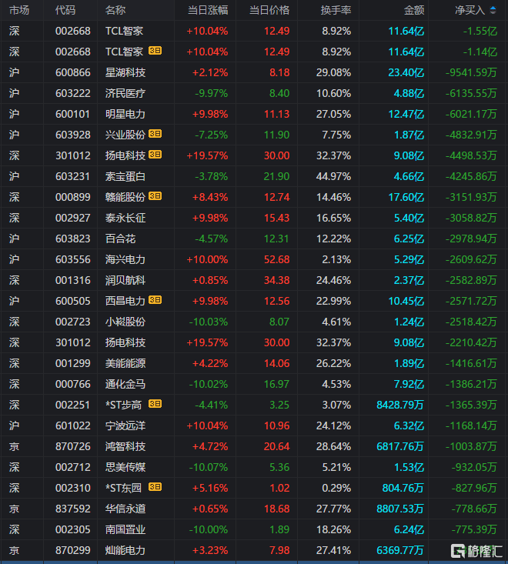508x564 pixels.
Task: Click turnover rate 29.08%
Action: click(333, 72)
